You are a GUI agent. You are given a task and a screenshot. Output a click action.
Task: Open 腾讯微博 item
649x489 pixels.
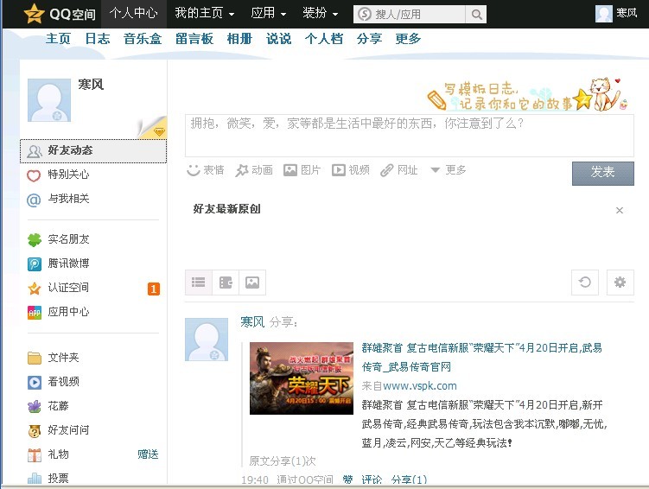[x=93, y=264]
